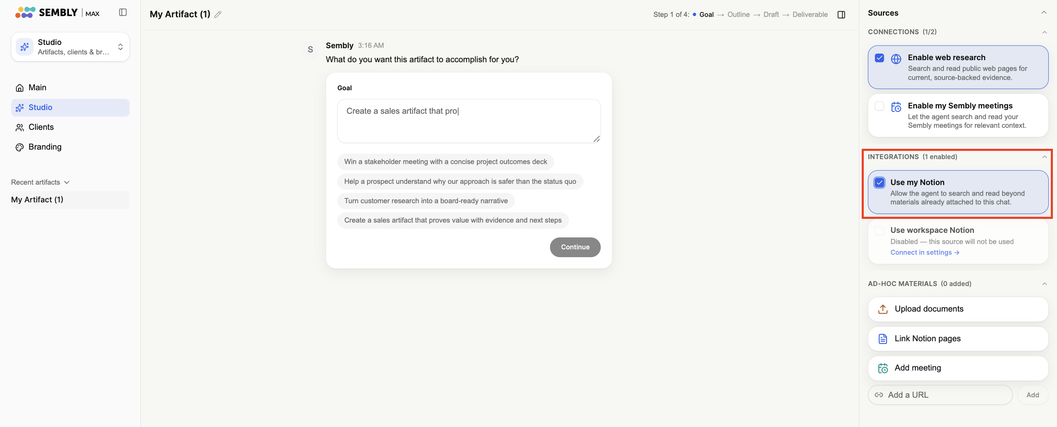Uncheck Enable web research checkbox
Image resolution: width=1057 pixels, height=427 pixels.
point(879,58)
